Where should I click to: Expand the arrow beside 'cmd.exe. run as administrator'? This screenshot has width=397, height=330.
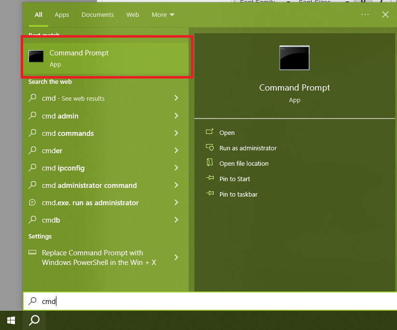tap(176, 202)
